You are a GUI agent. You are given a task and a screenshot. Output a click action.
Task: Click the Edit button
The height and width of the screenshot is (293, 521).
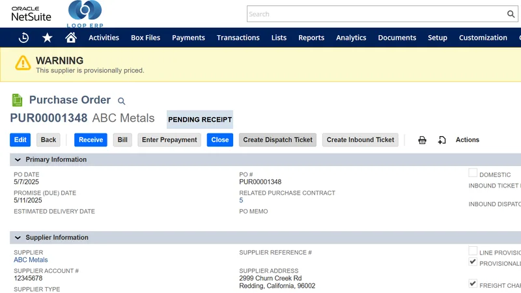click(x=20, y=140)
